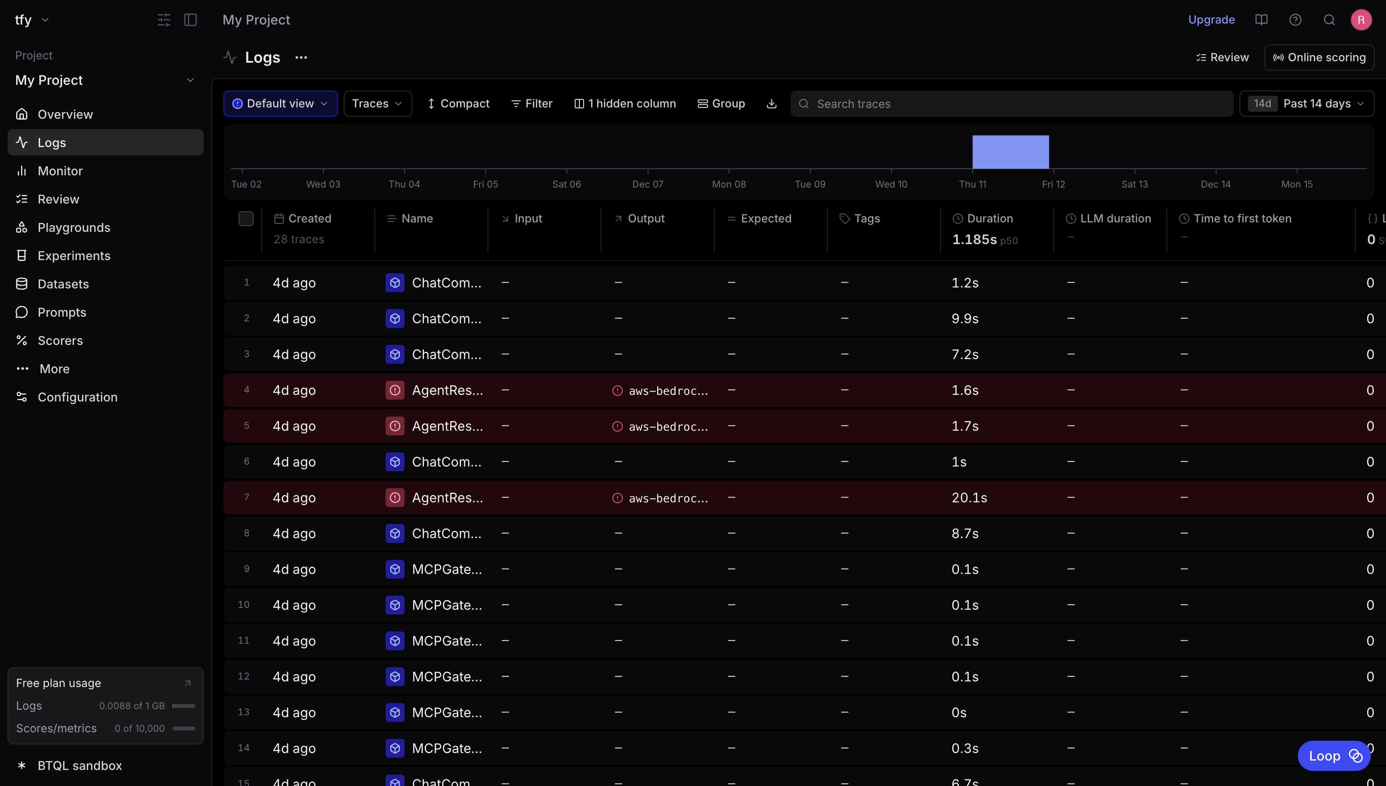Click the error icon on row 4
The width and height of the screenshot is (1386, 786).
tap(395, 390)
